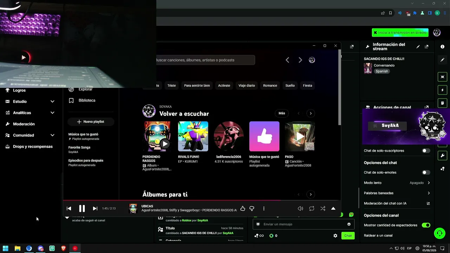
Task: Open the Favorite Songs playlist
Action: (79, 149)
